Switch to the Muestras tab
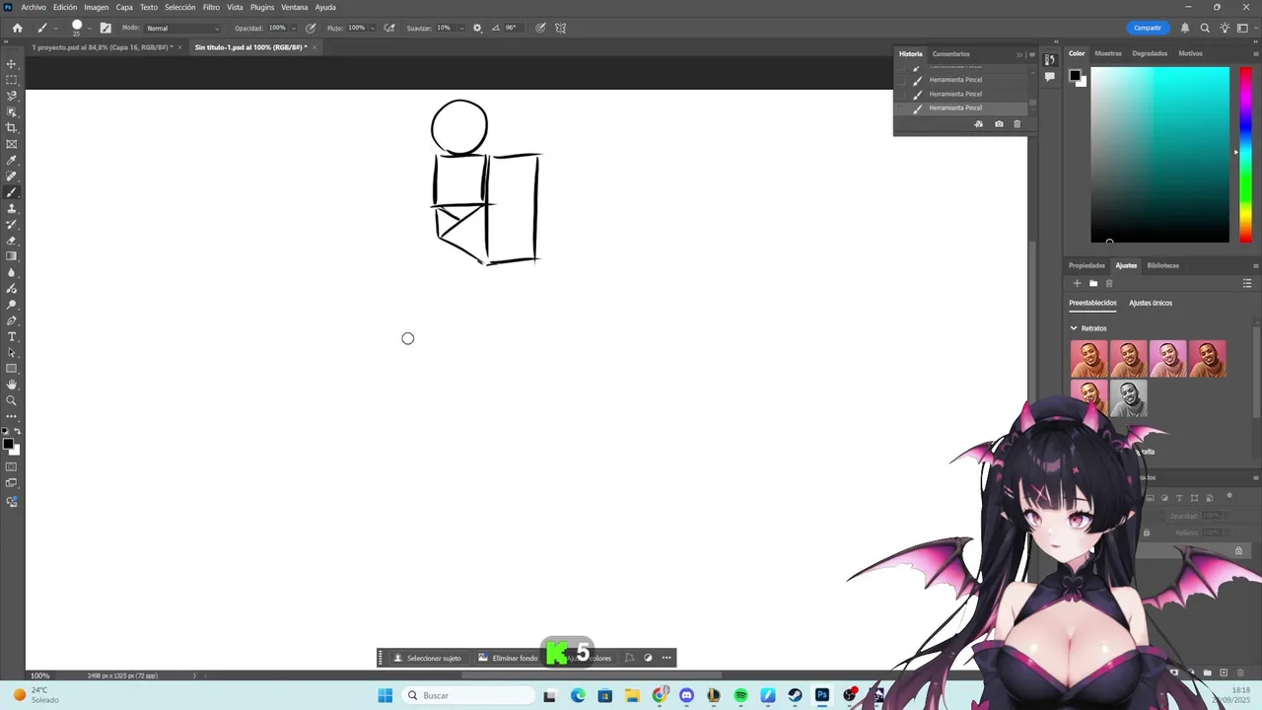Screen dimensions: 1262x710 coord(1108,53)
